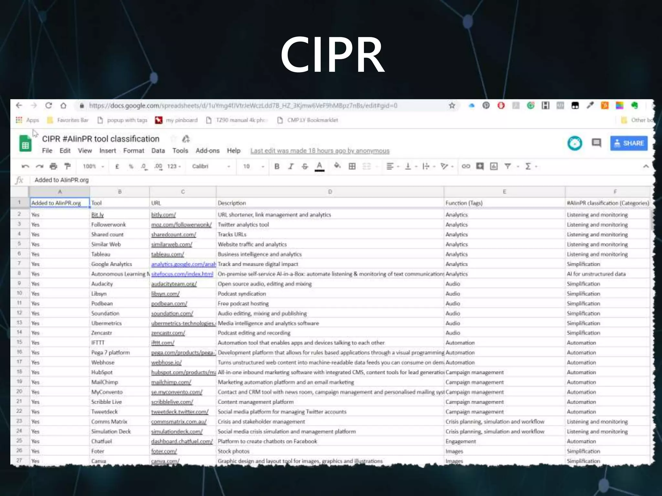Collapse the toolbar with the up chevron
Viewport: 662px width, 496px height.
coord(646,166)
